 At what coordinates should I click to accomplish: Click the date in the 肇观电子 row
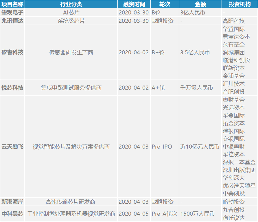click(x=134, y=12)
